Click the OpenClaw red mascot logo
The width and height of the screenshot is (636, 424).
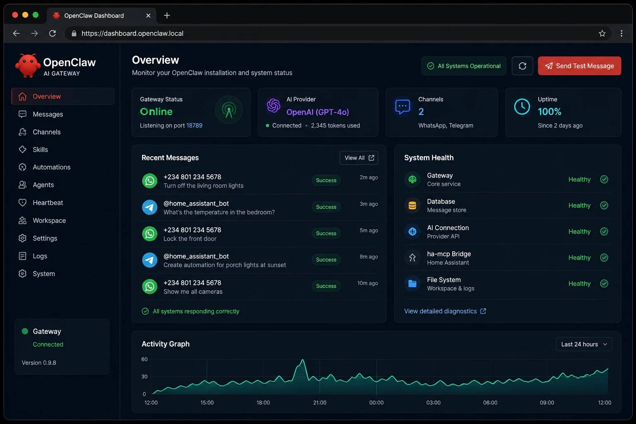pyautogui.click(x=28, y=65)
